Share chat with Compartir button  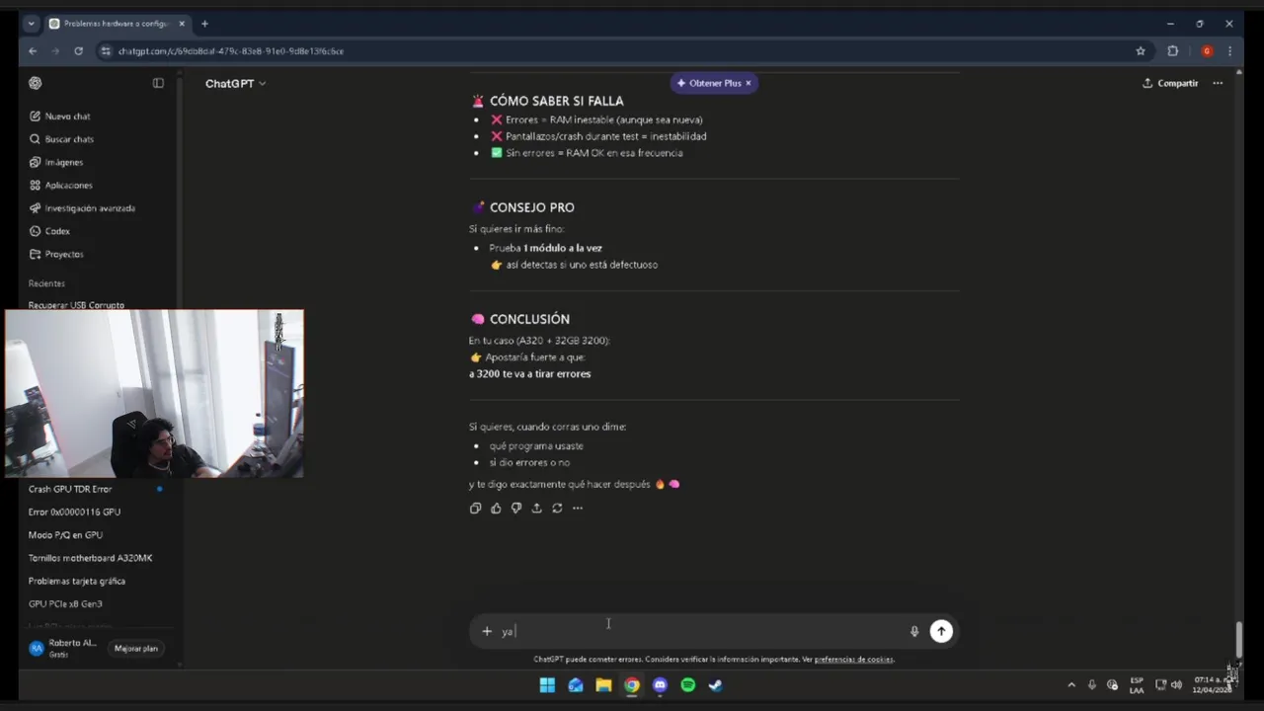click(1170, 83)
